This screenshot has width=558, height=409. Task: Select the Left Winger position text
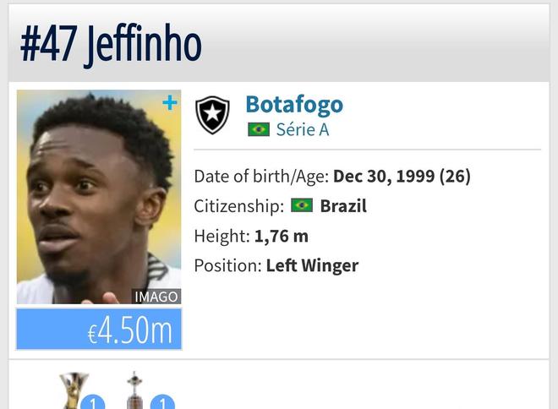pos(312,265)
